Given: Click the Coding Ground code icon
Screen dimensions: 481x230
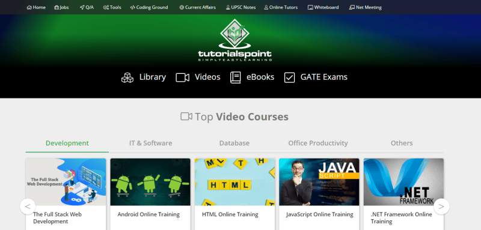Looking at the screenshot, I should (132, 7).
